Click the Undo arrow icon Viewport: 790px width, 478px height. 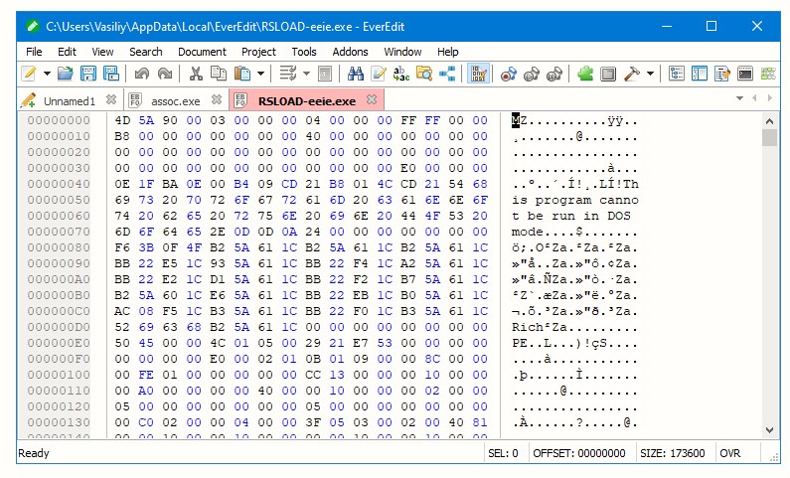pyautogui.click(x=141, y=75)
